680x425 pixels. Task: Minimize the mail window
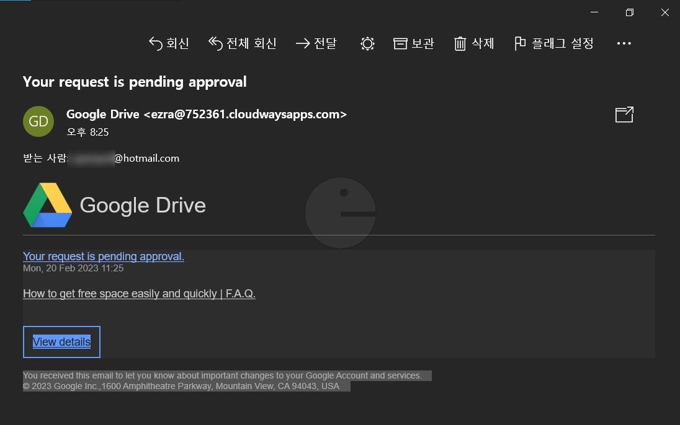click(x=594, y=12)
